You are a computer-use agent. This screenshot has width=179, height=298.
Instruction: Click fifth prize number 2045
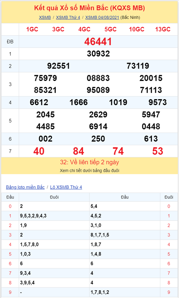coord(45,115)
